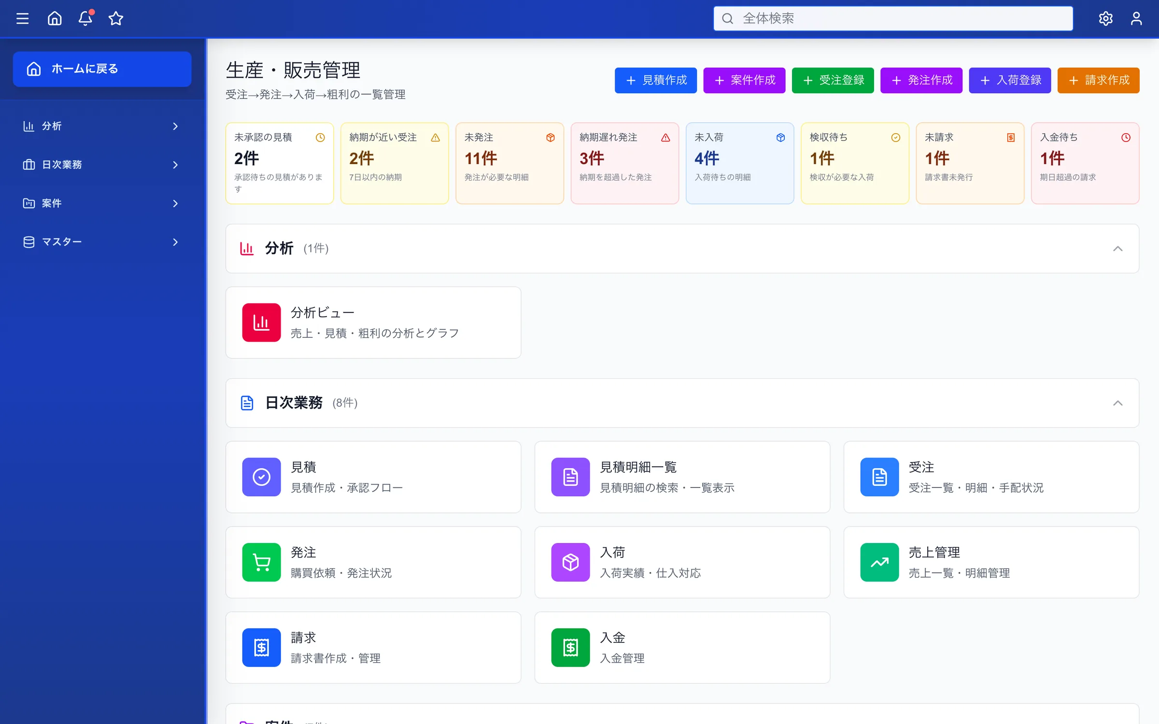This screenshot has width=1159, height=724.
Task: Click the 入荷登録 button
Action: (1010, 80)
